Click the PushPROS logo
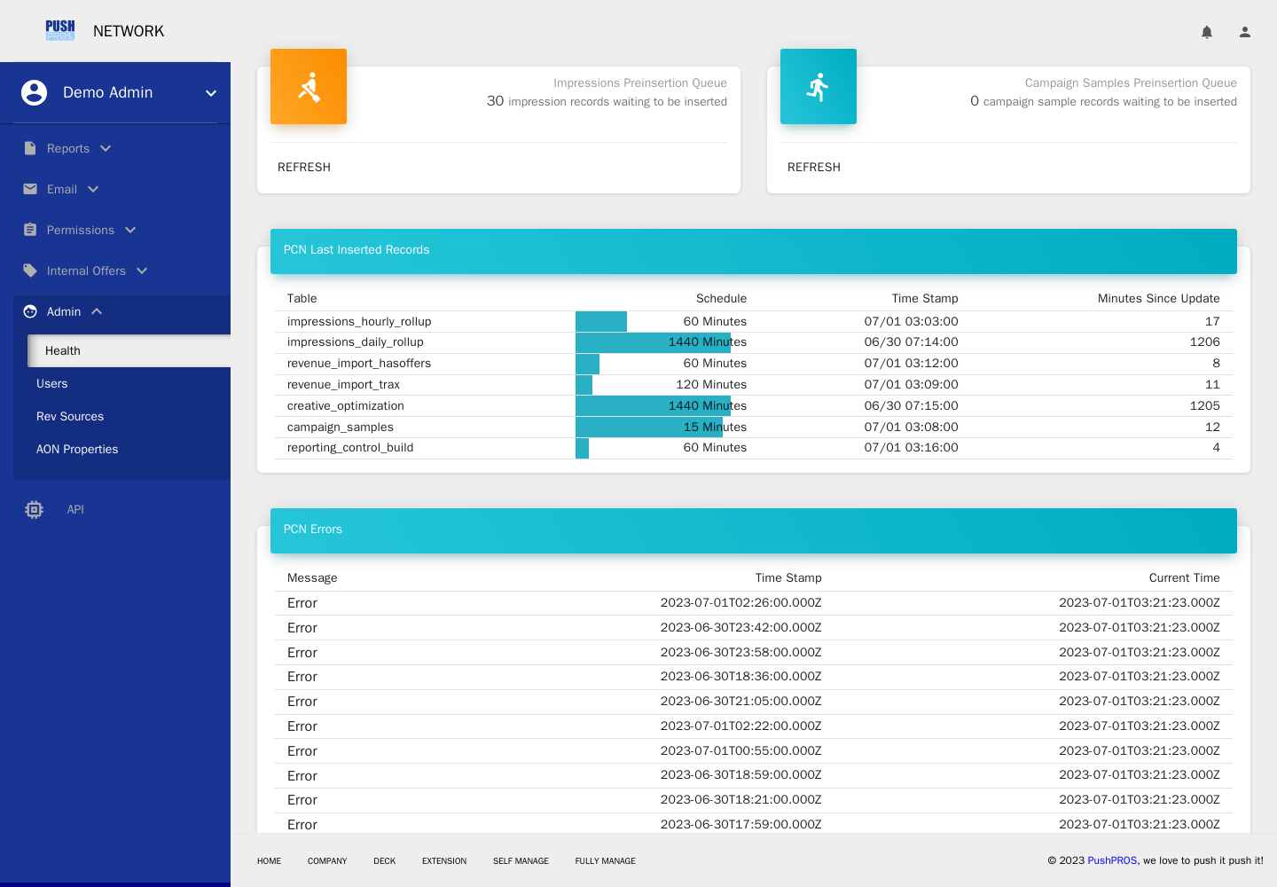1277x887 pixels. [60, 31]
